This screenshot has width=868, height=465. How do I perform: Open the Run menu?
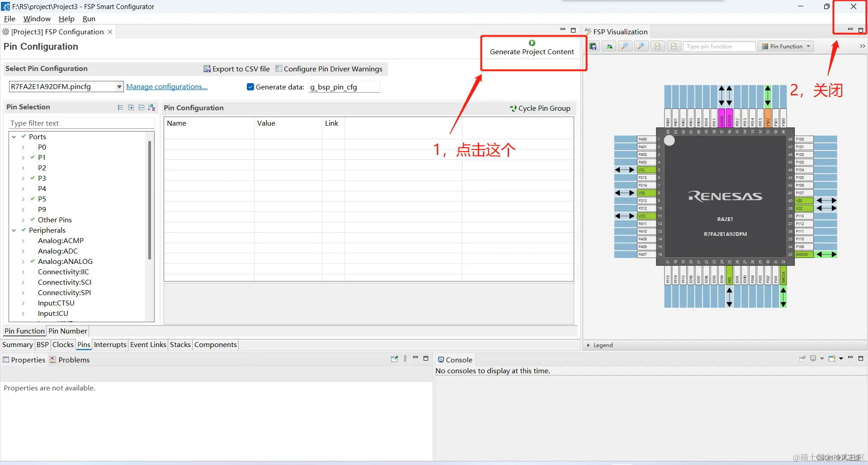click(89, 19)
